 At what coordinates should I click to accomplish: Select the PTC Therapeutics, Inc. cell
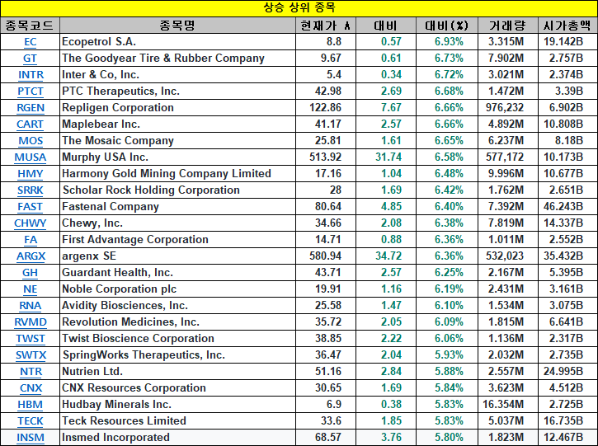point(177,92)
